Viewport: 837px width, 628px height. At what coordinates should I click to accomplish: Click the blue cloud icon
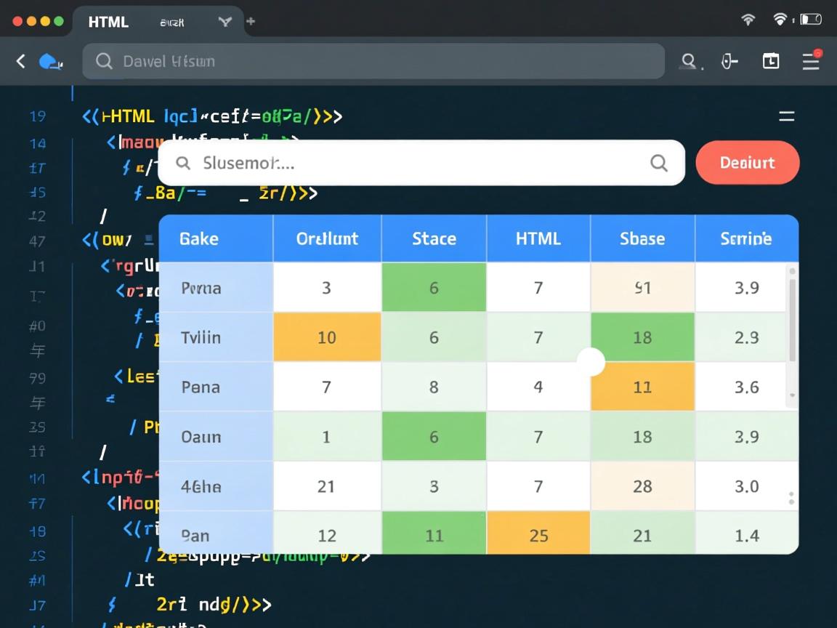tap(49, 62)
